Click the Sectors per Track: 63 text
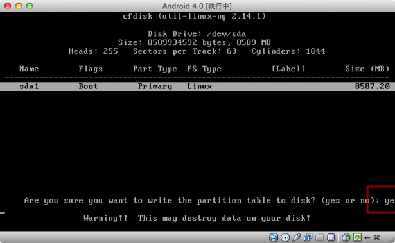This screenshot has height=243, width=395. (184, 51)
